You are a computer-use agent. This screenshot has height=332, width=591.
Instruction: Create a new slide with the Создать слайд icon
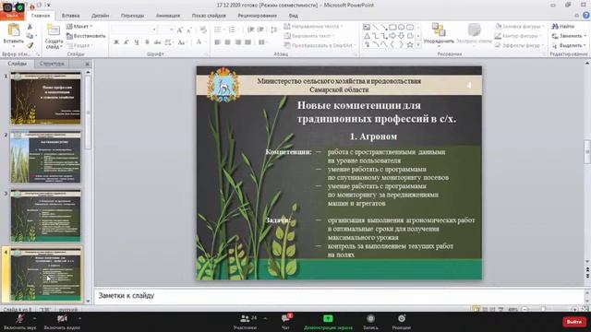tap(54, 30)
